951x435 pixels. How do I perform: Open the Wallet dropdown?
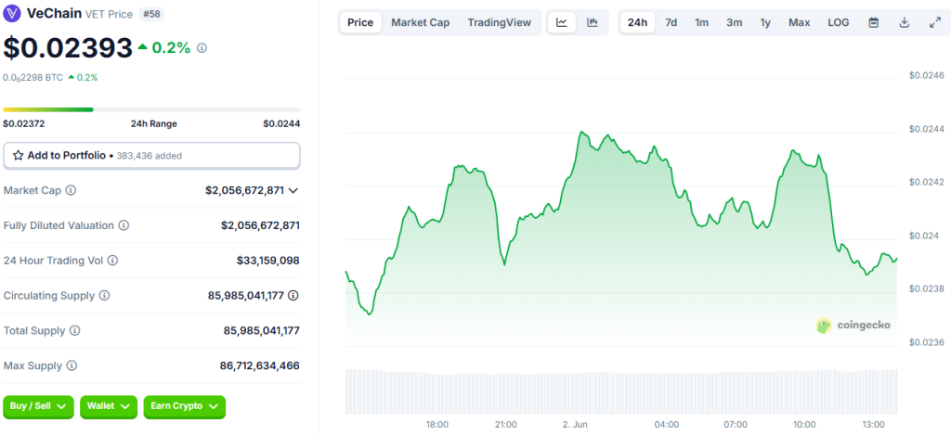click(x=109, y=406)
